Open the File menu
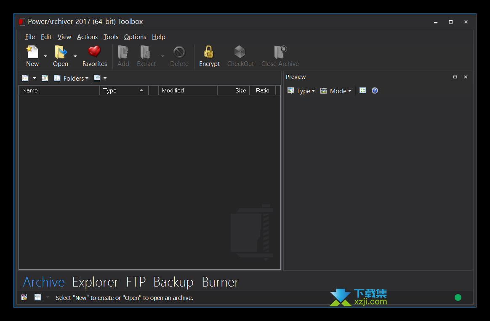 click(x=30, y=37)
